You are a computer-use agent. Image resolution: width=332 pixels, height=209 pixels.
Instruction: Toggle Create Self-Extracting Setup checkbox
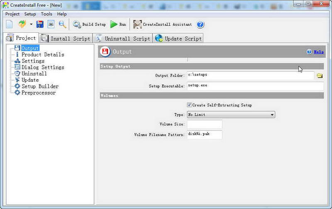[x=189, y=105]
